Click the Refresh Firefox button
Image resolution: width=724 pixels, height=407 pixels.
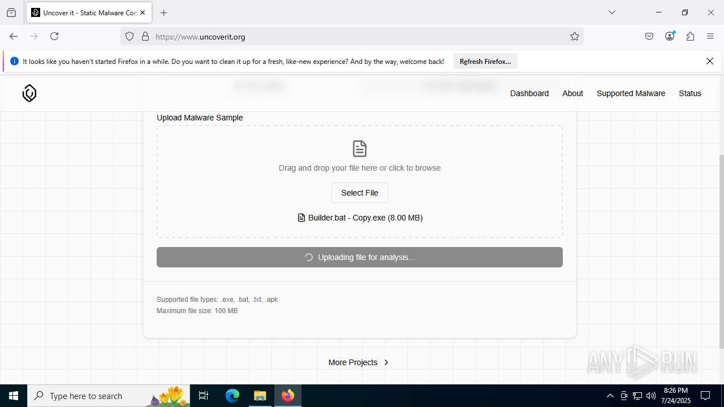(485, 61)
